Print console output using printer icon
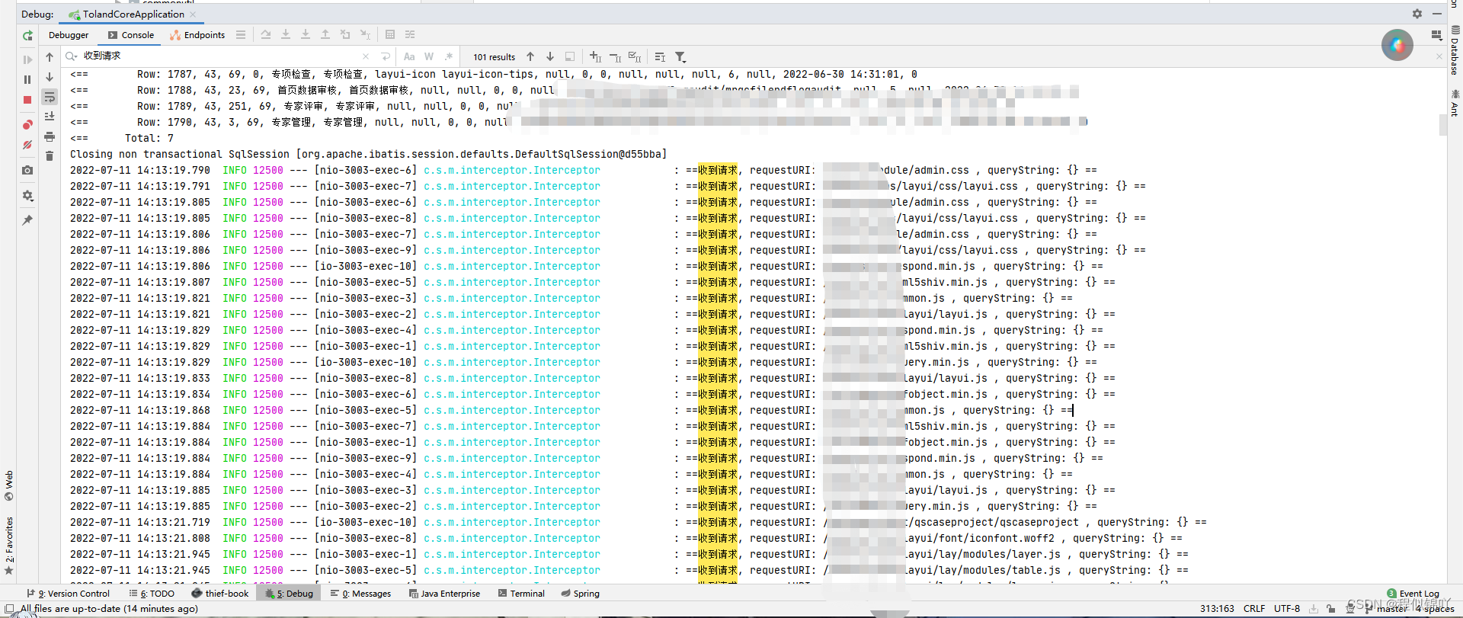This screenshot has height=618, width=1463. (50, 136)
